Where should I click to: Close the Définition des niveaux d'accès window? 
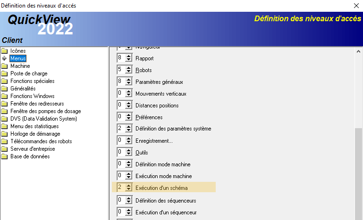(x=356, y=6)
